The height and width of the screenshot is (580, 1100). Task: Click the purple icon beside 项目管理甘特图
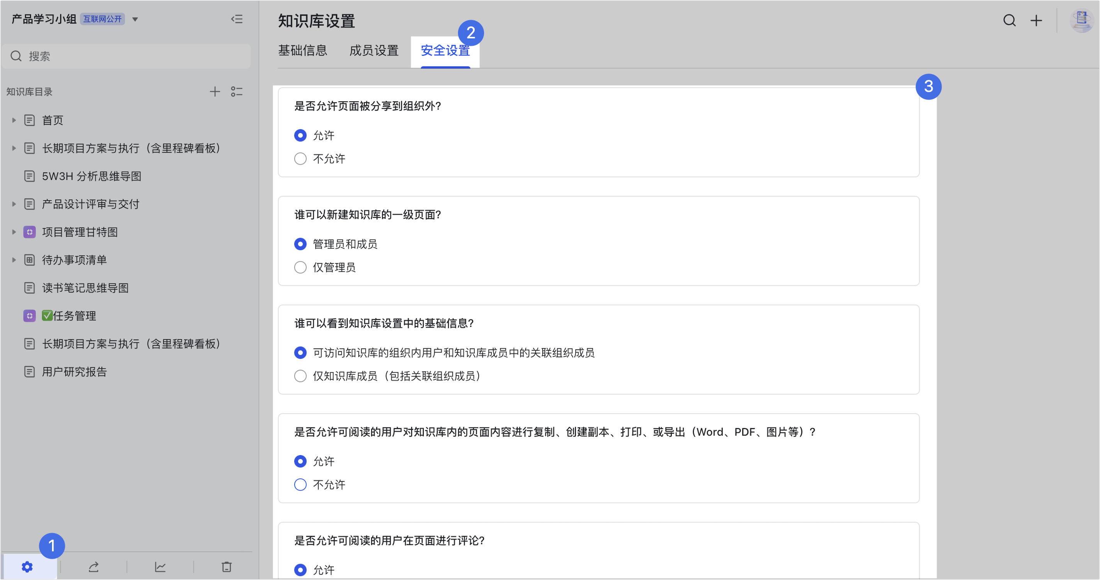[29, 232]
